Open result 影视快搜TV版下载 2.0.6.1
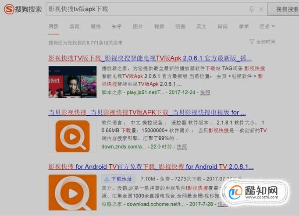 (150, 58)
